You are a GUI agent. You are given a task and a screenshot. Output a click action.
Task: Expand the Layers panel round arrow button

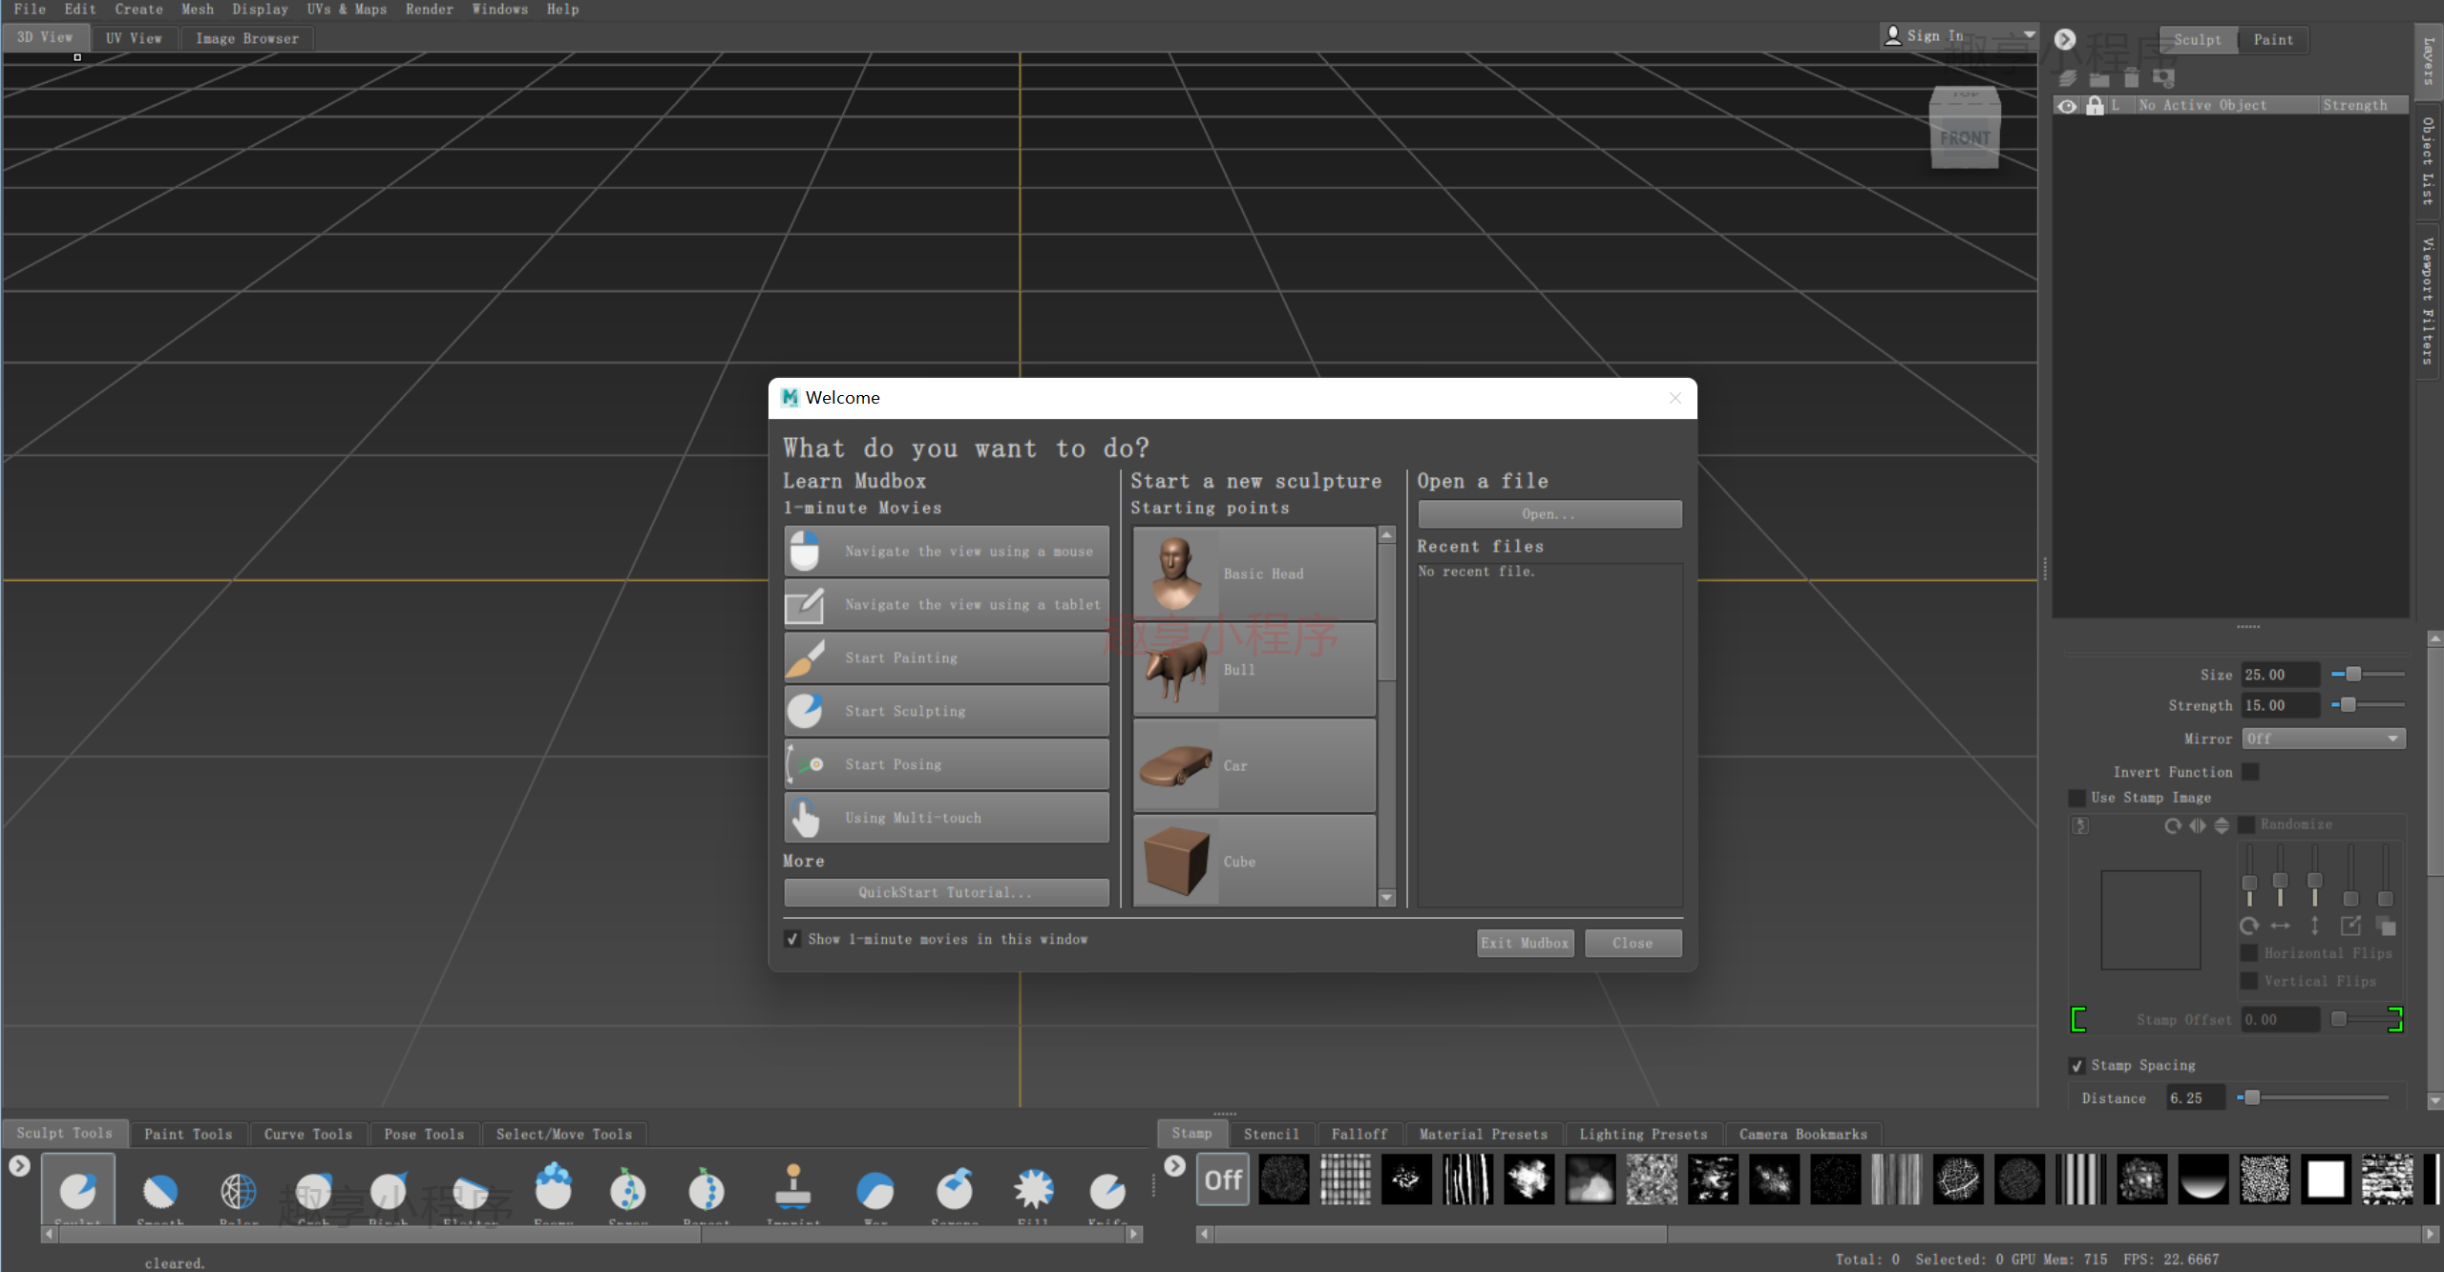2065,39
